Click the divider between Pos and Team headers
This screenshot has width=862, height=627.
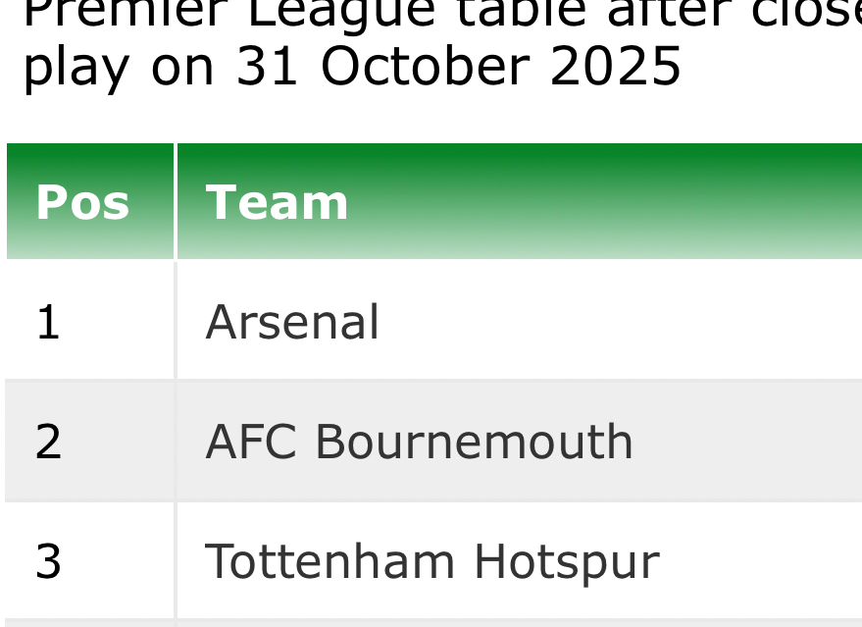click(x=176, y=201)
